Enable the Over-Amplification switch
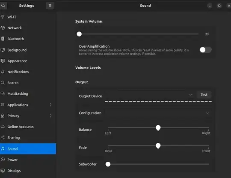The width and height of the screenshot is (231, 178). pos(205,50)
